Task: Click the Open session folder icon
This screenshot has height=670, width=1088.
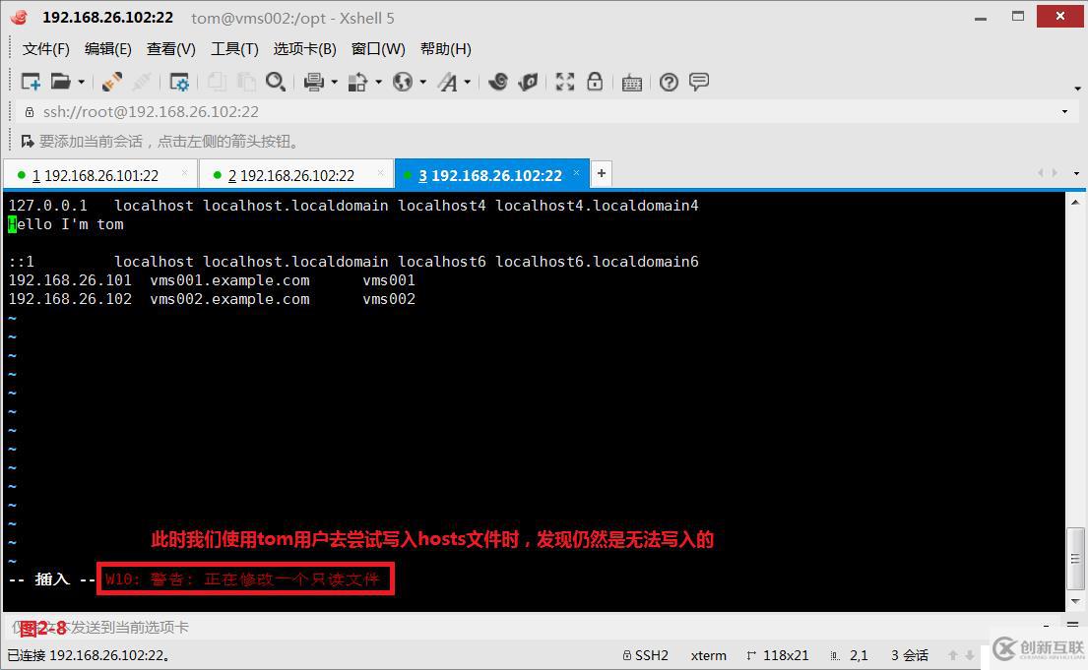Action: click(x=60, y=82)
